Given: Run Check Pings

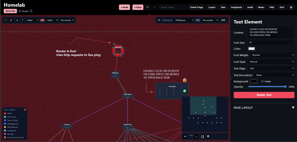Looking at the screenshot, I should (197, 7).
